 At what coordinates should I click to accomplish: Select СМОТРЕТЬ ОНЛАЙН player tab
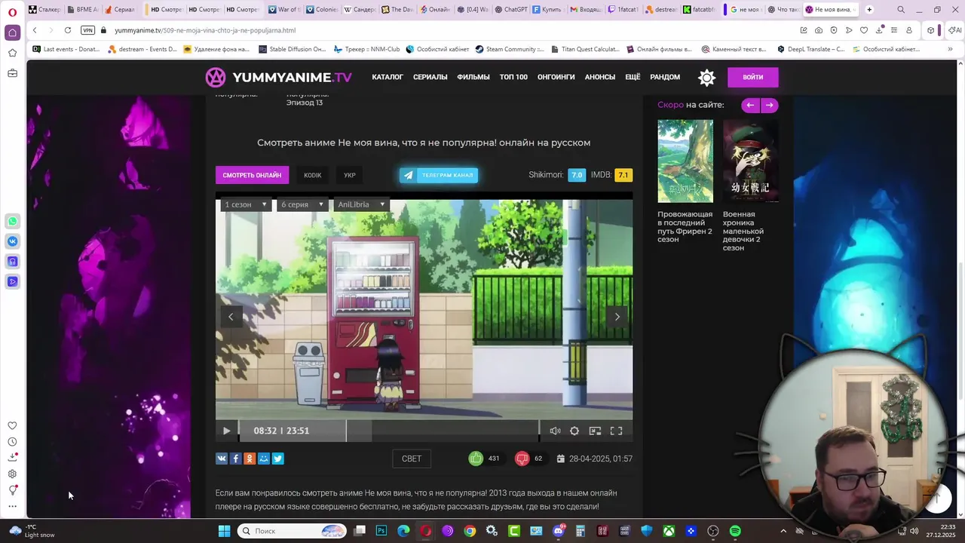252,175
